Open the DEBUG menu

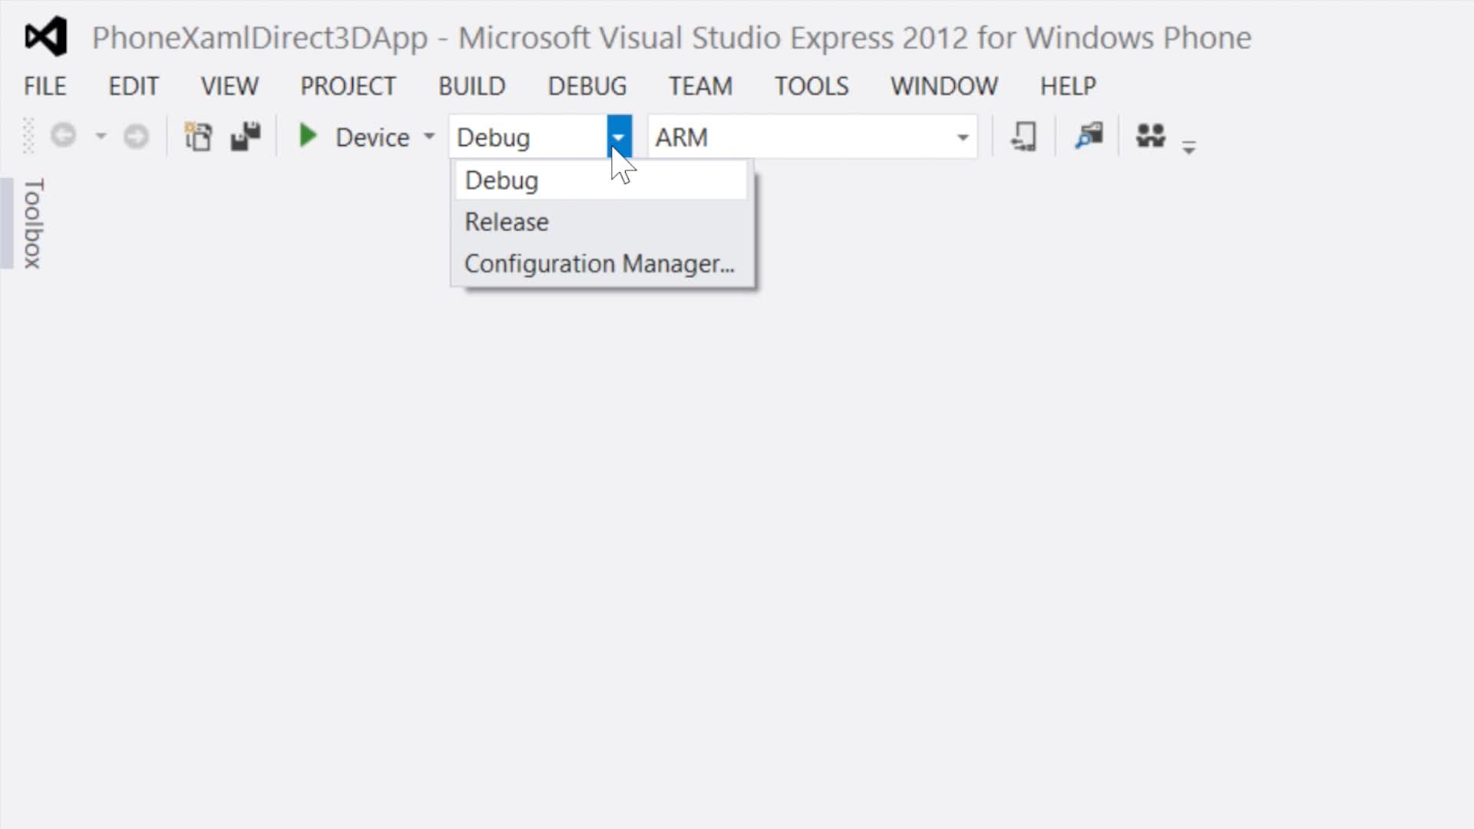(587, 86)
